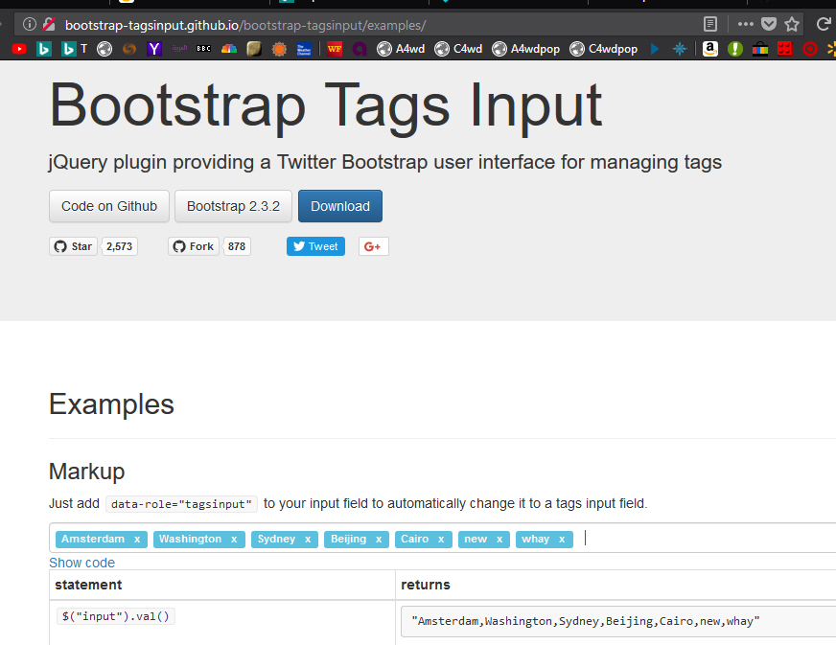Fork the repository on GitHub
The width and height of the screenshot is (836, 645).
tap(193, 246)
